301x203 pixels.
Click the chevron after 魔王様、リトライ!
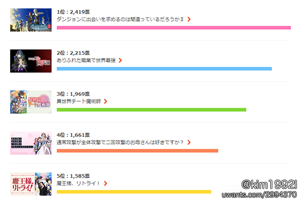105,183
